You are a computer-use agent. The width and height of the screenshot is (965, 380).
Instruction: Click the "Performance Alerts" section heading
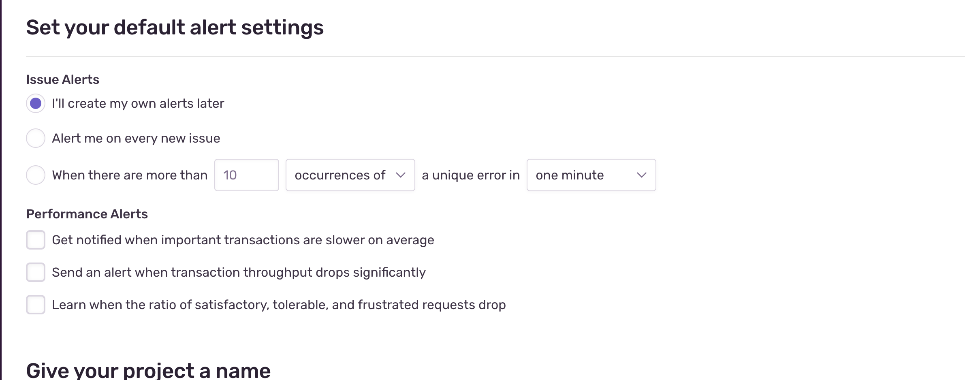[x=87, y=214]
